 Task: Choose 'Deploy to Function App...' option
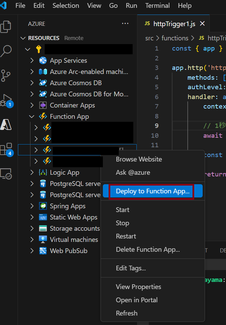click(x=151, y=191)
